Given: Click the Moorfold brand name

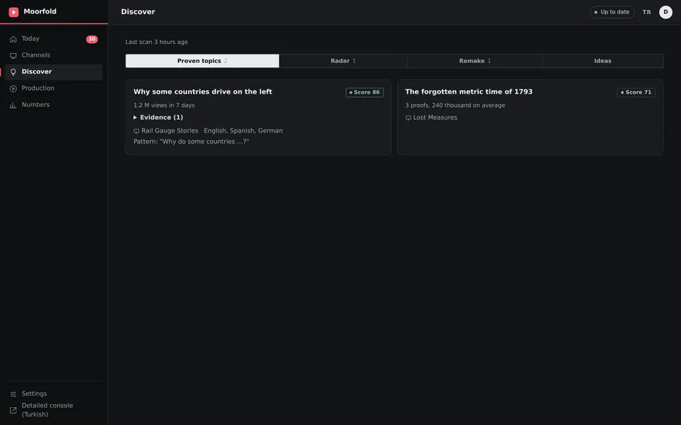Looking at the screenshot, I should pyautogui.click(x=40, y=12).
